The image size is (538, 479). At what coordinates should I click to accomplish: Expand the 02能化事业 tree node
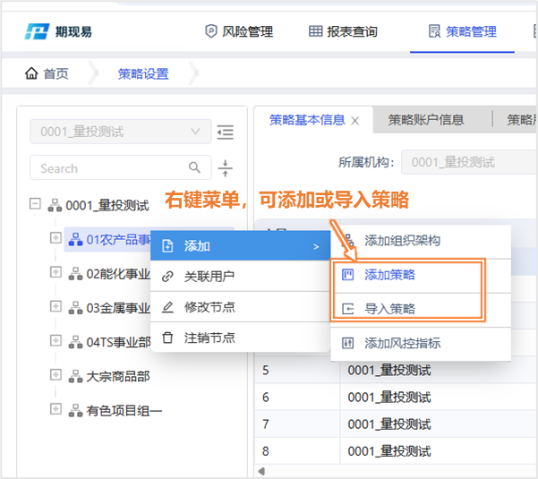(x=56, y=273)
